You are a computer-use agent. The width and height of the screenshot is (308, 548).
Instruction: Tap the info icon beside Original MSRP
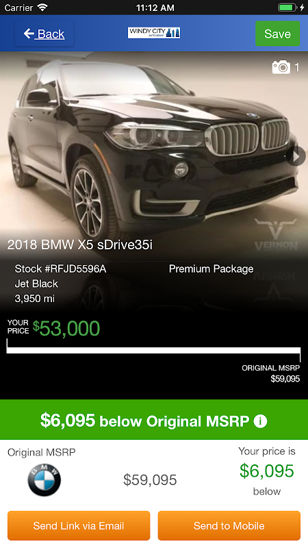pos(260,421)
